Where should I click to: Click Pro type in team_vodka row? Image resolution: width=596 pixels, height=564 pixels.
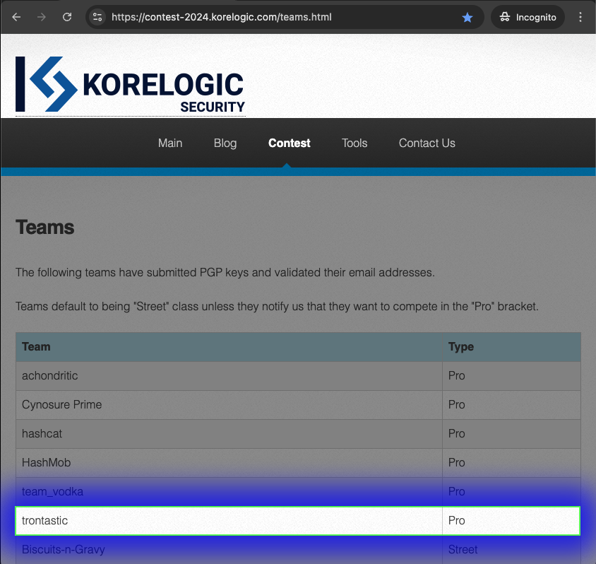click(512, 491)
